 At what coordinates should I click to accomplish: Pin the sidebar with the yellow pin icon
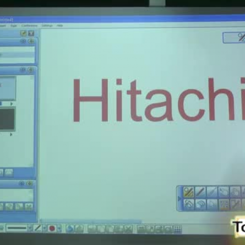pos(24,33)
